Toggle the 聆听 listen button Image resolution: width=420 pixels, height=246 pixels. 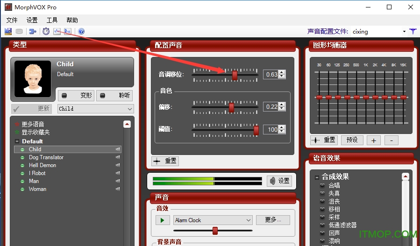114,95
